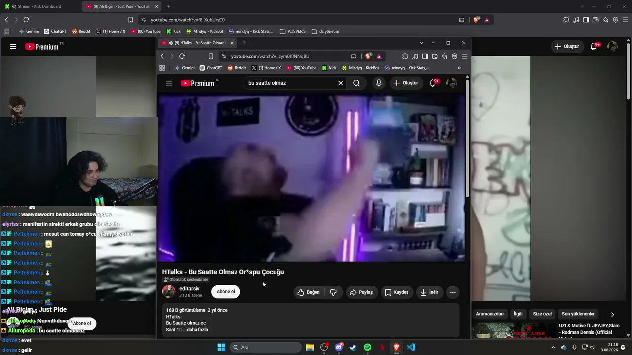Click the HTalks video player

[311, 177]
